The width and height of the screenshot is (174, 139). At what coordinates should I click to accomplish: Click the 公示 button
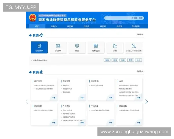139,60
